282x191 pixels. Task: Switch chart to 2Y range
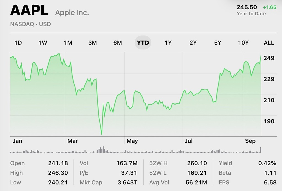pyautogui.click(x=193, y=43)
